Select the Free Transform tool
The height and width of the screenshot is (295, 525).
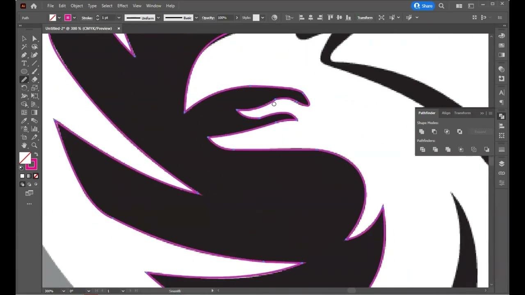pyautogui.click(x=34, y=96)
